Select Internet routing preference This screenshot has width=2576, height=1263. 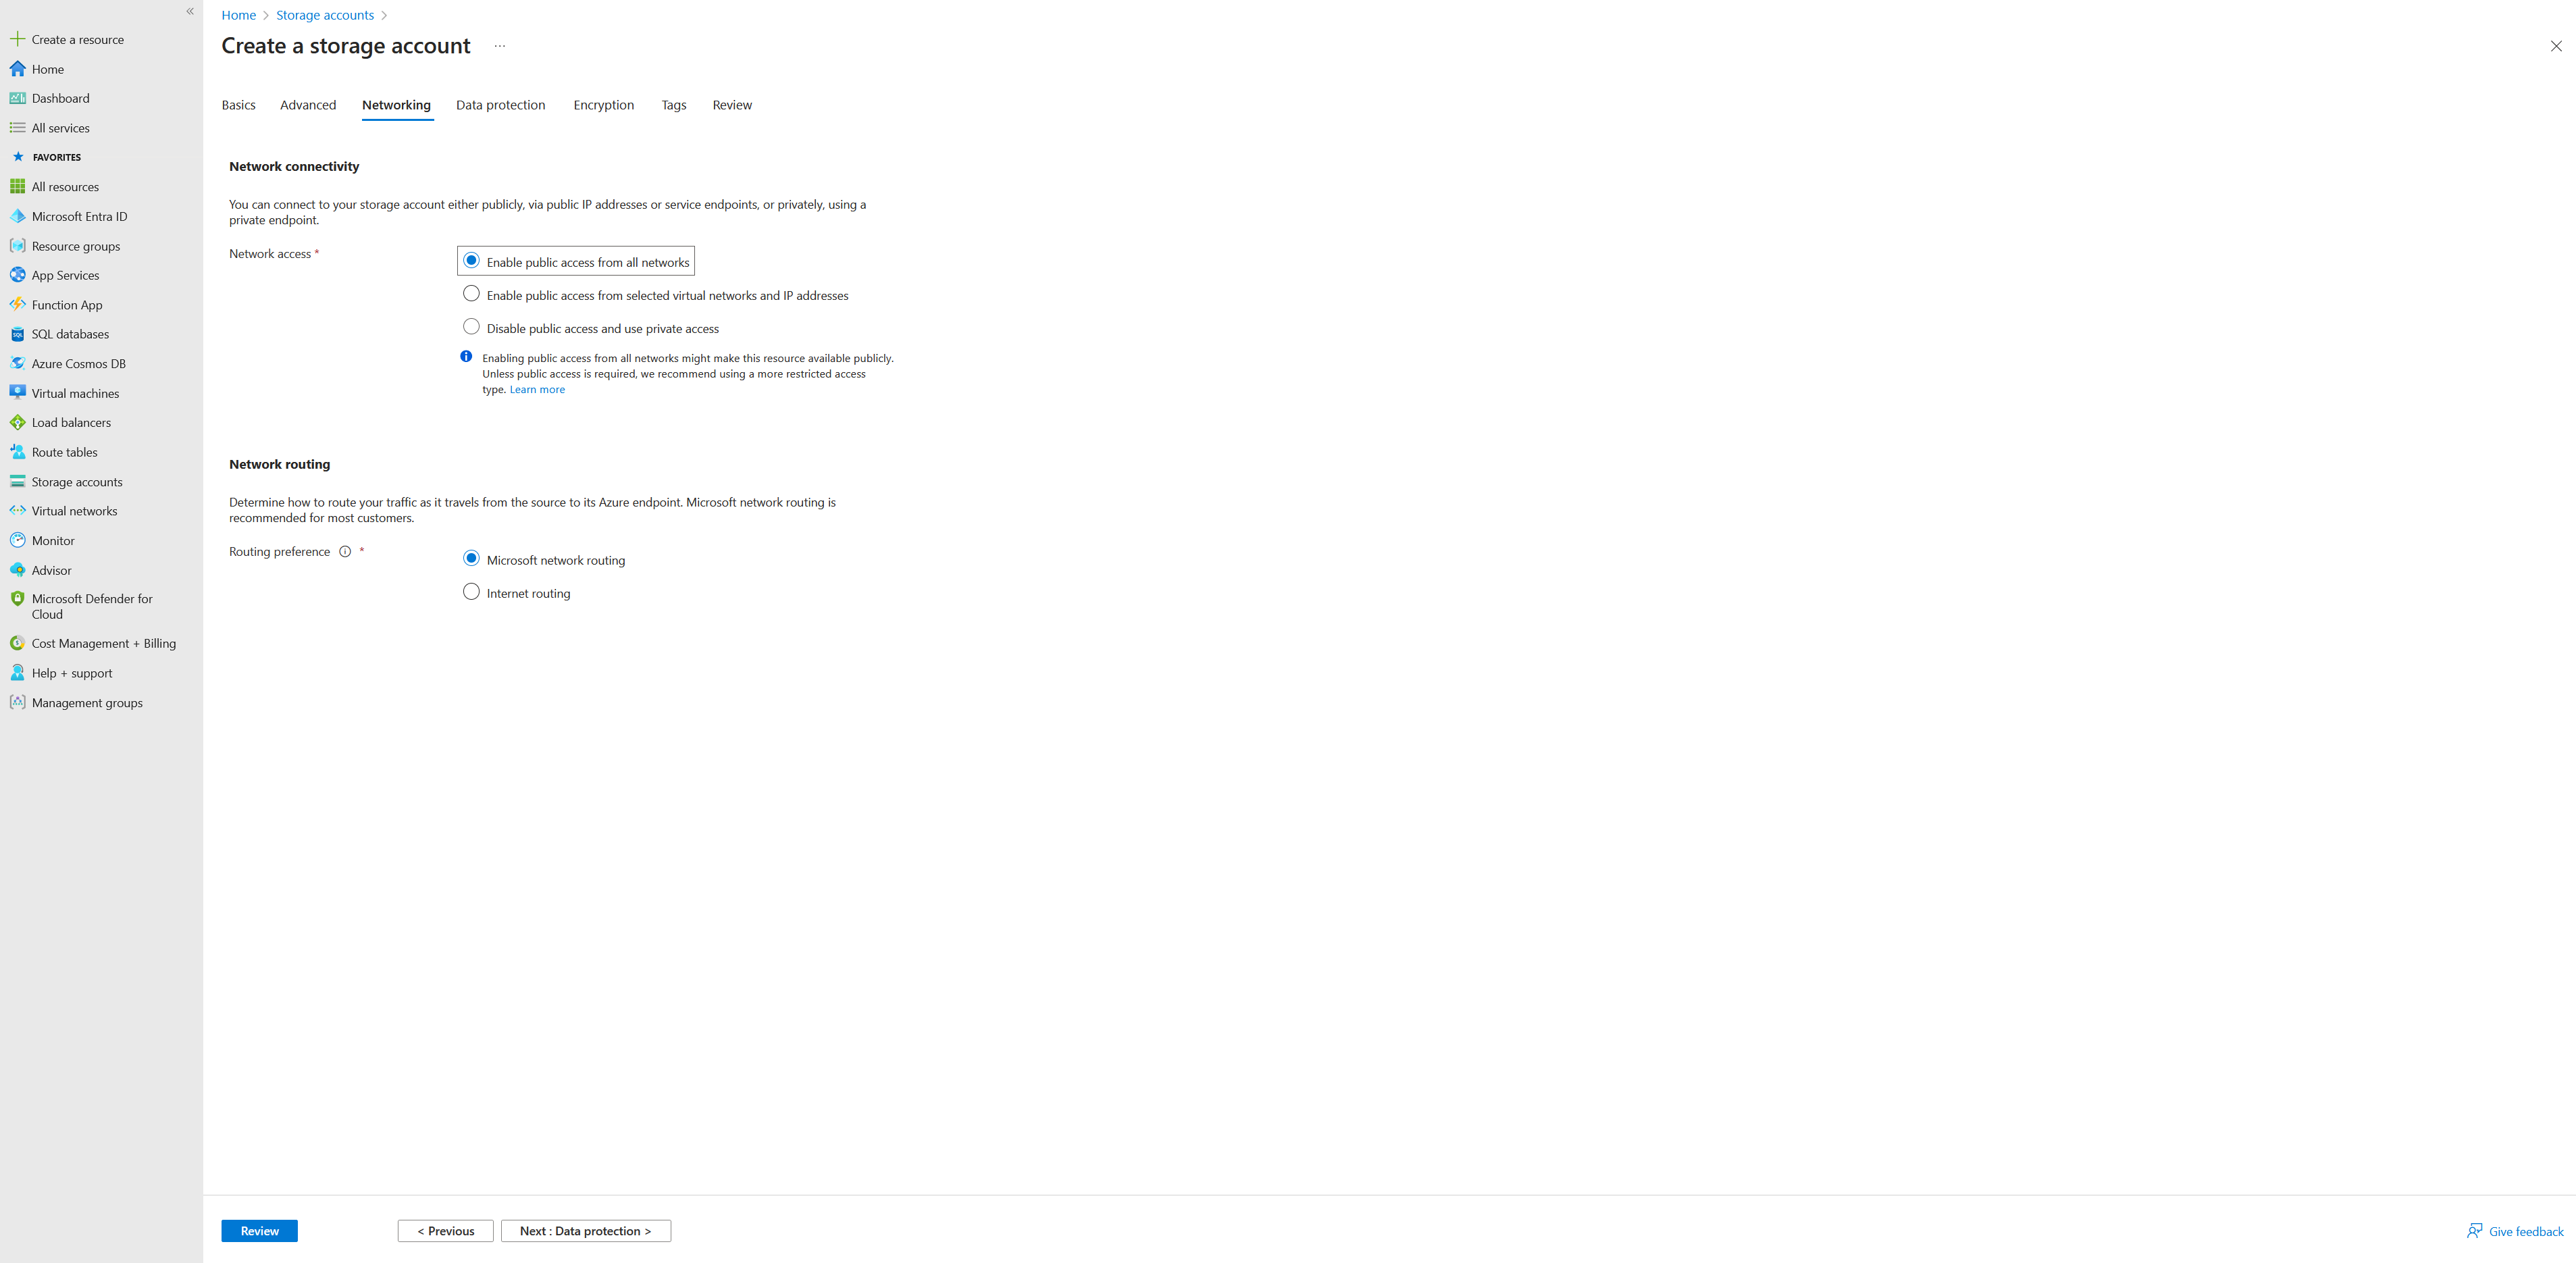tap(471, 591)
